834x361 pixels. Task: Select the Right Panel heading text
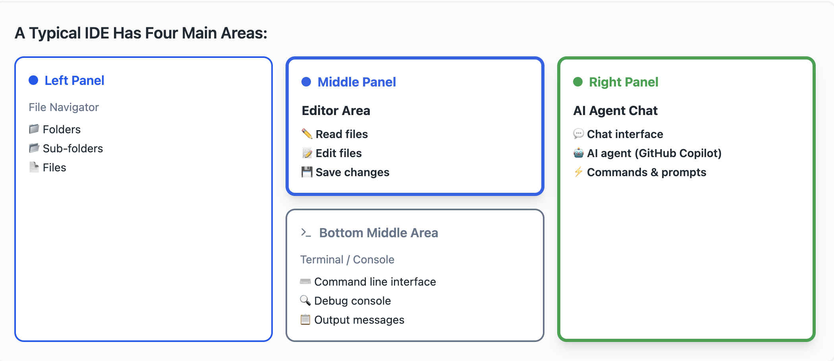623,82
